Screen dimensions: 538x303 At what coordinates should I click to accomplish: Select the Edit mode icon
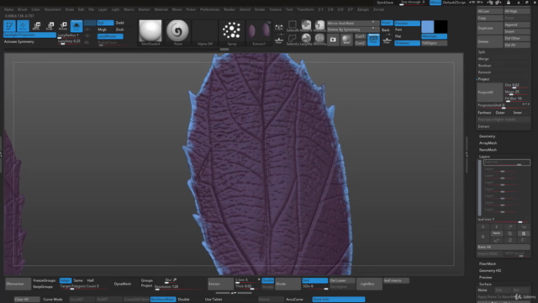(9, 26)
